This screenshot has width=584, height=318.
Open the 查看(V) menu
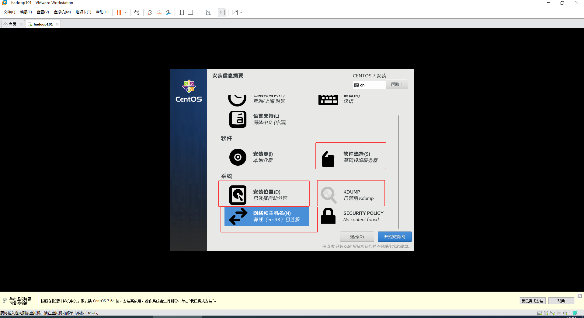click(43, 12)
